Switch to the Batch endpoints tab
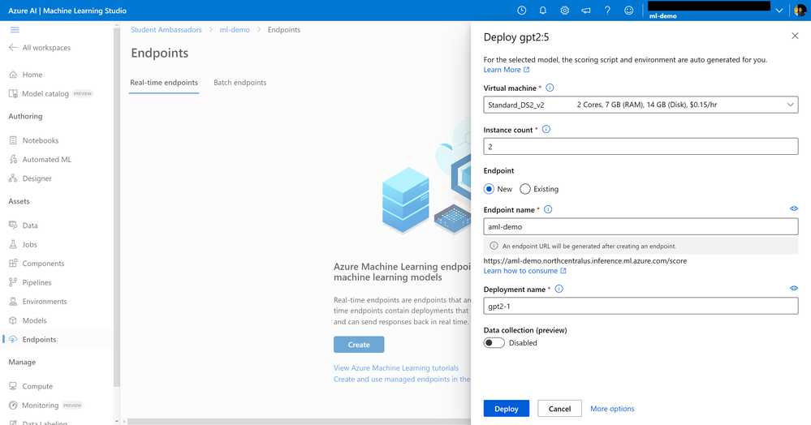The height and width of the screenshot is (425, 811). tap(240, 82)
